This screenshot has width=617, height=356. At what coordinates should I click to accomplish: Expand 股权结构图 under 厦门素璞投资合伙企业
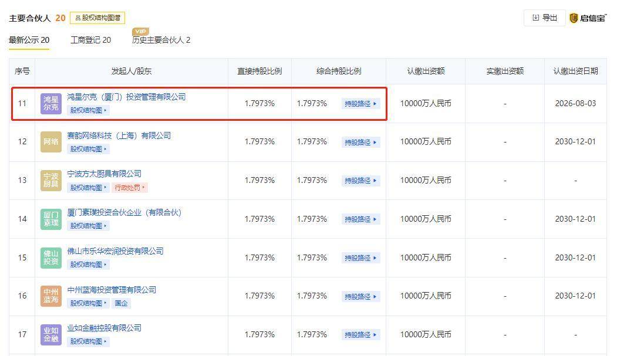point(88,226)
